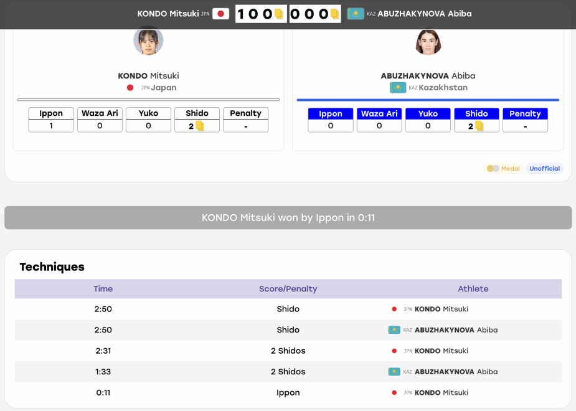Click Japan flag under KONDO Mitsuki's name
This screenshot has width=576, height=411.
[x=130, y=88]
